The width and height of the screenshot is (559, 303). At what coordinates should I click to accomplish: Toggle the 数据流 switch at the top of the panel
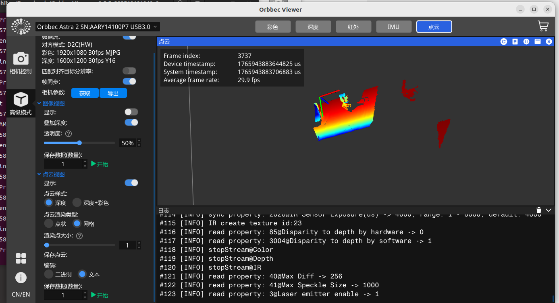129,37
